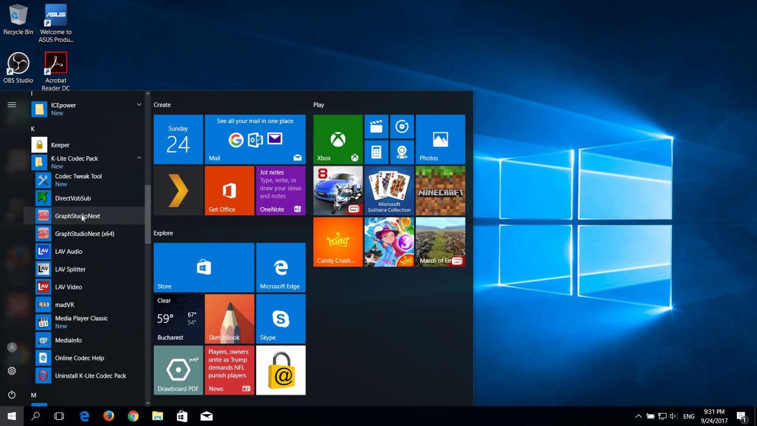
Task: Launch the Calculator small tile
Action: (x=376, y=152)
